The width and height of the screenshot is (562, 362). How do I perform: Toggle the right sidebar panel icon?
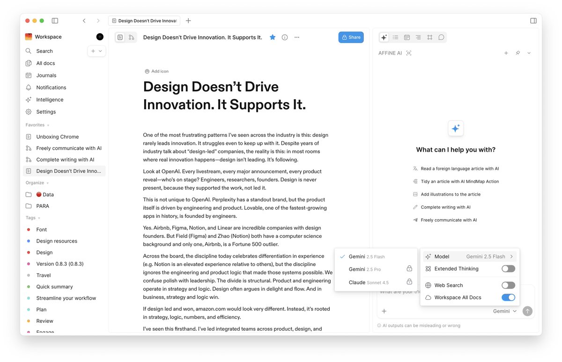coord(533,21)
